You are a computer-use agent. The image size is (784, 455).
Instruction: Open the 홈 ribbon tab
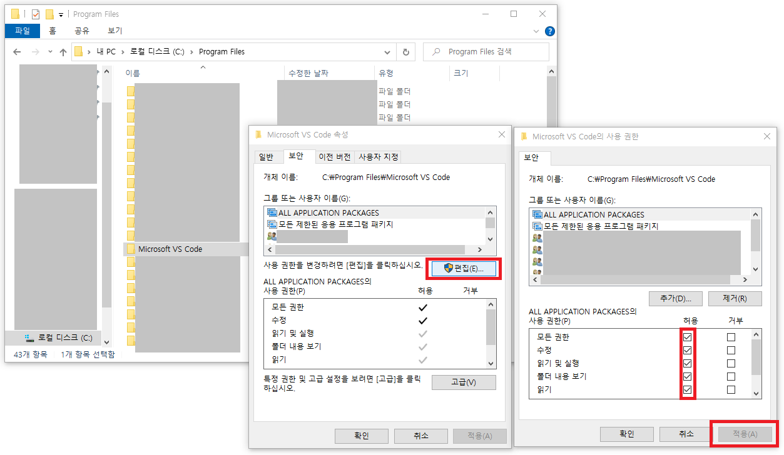pyautogui.click(x=53, y=31)
